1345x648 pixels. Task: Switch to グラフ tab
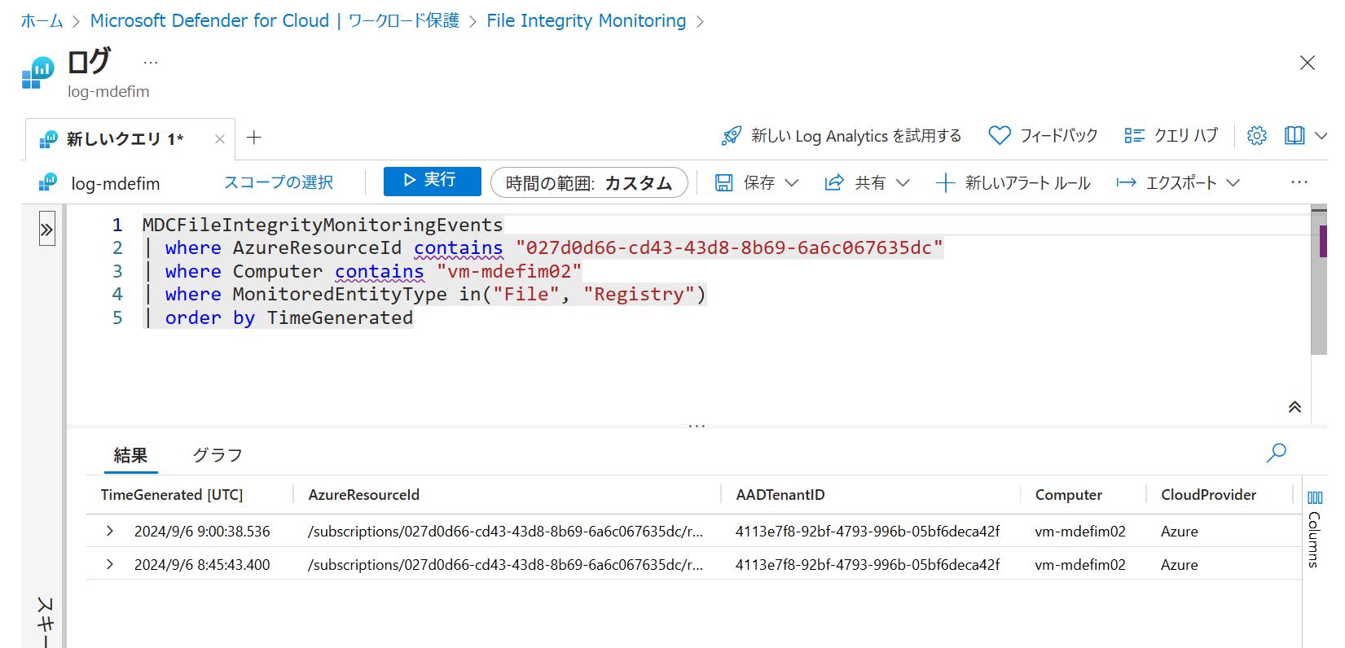click(218, 455)
